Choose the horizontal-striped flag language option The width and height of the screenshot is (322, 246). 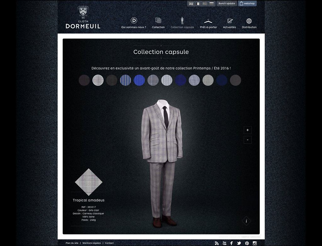pos(211,3)
